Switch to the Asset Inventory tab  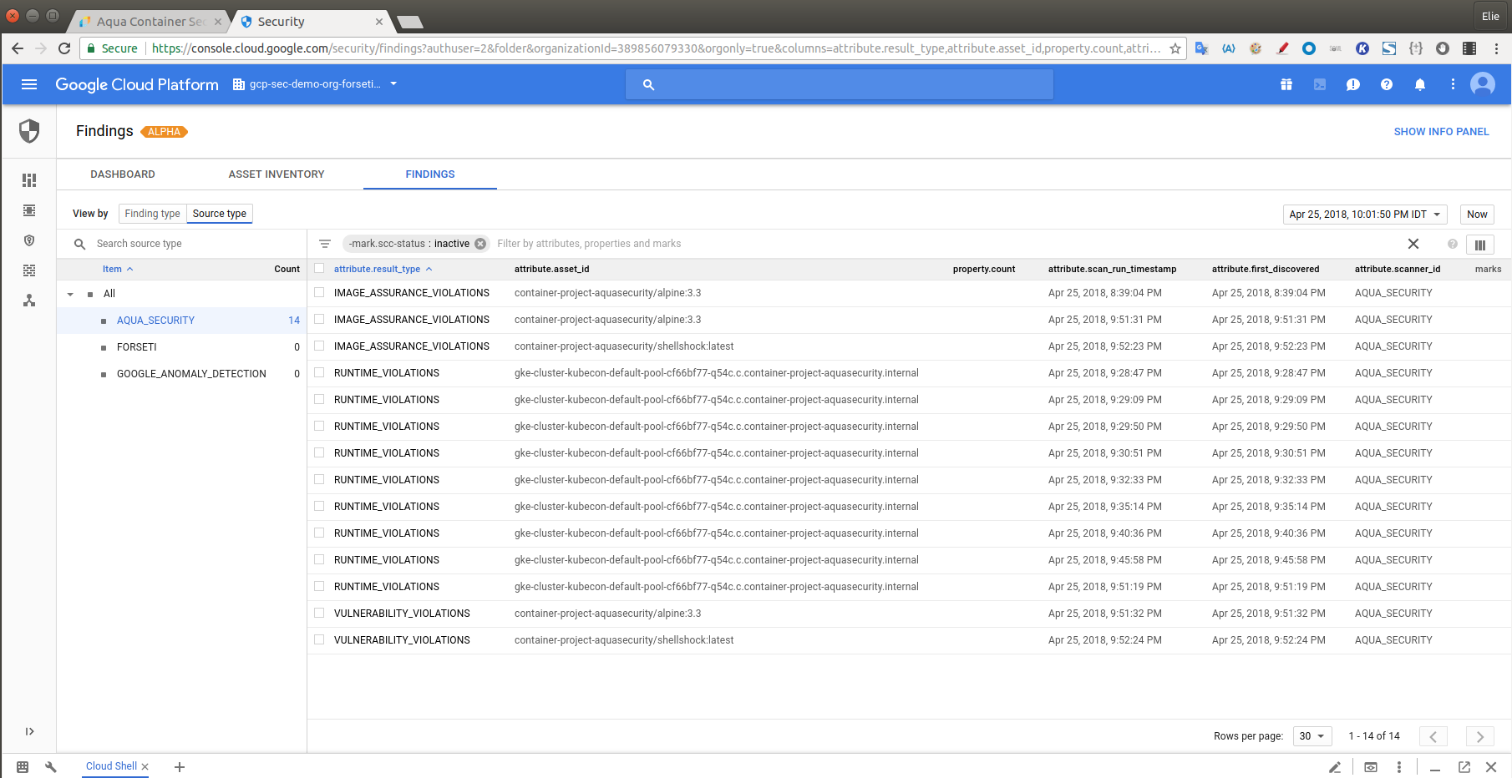pyautogui.click(x=277, y=174)
